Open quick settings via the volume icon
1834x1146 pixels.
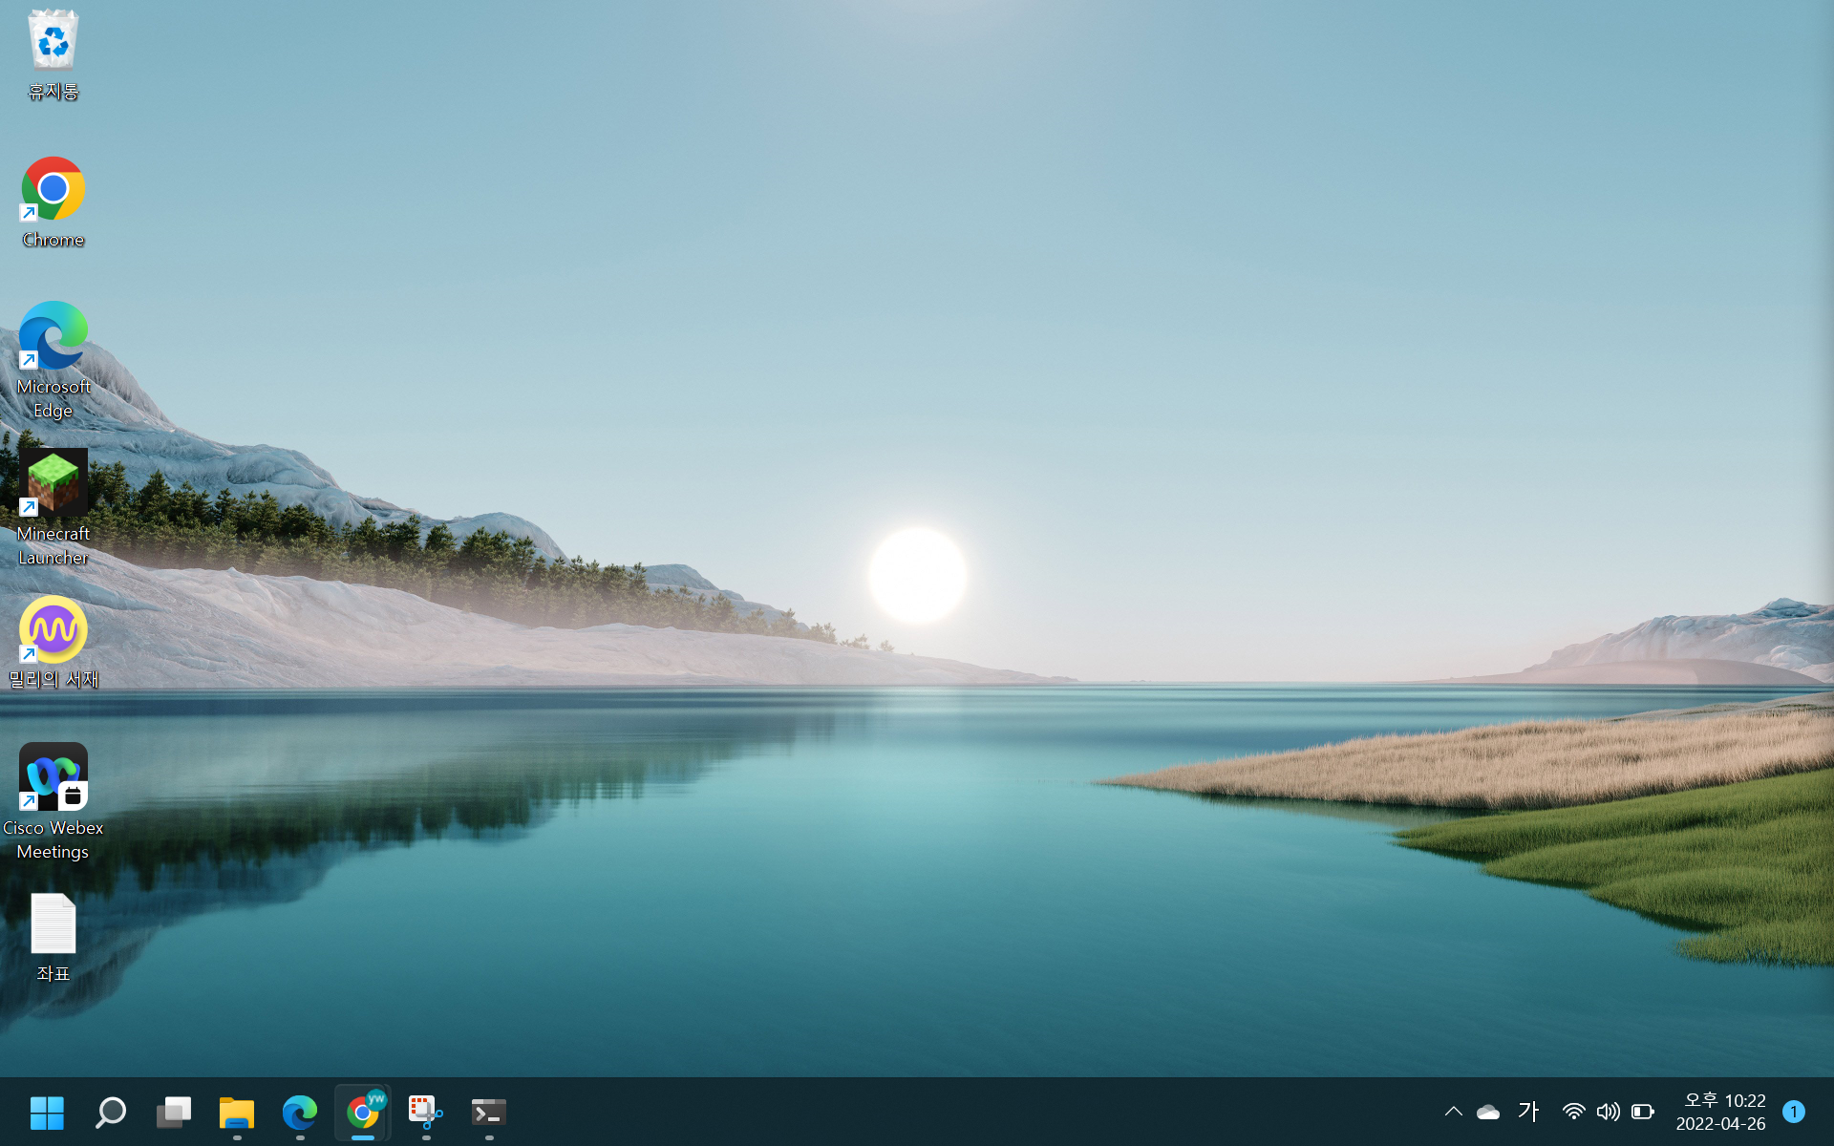(x=1608, y=1112)
